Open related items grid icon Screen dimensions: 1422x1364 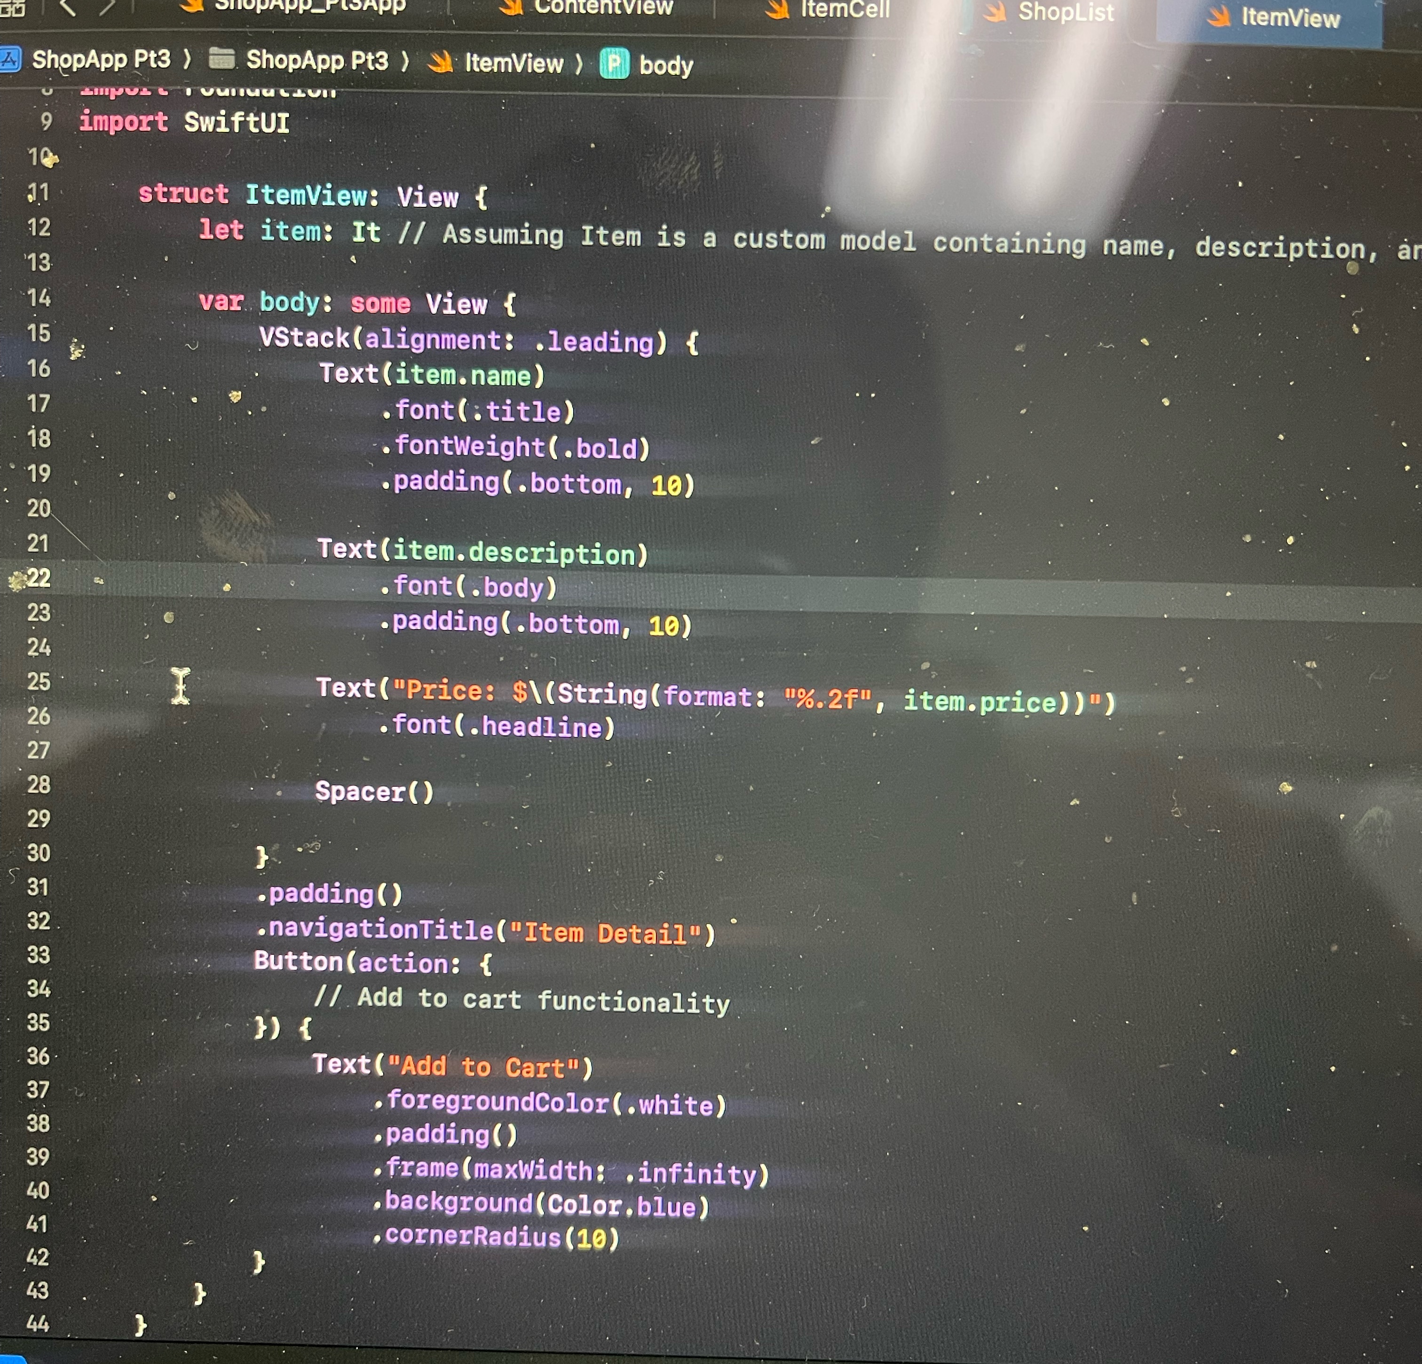tap(13, 8)
